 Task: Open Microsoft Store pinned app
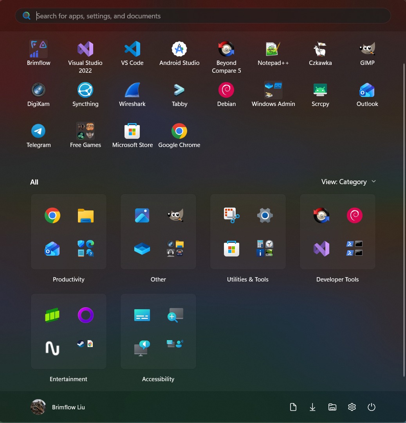pyautogui.click(x=132, y=135)
